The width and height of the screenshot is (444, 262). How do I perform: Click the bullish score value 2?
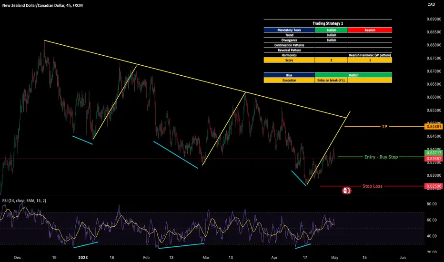(331, 60)
